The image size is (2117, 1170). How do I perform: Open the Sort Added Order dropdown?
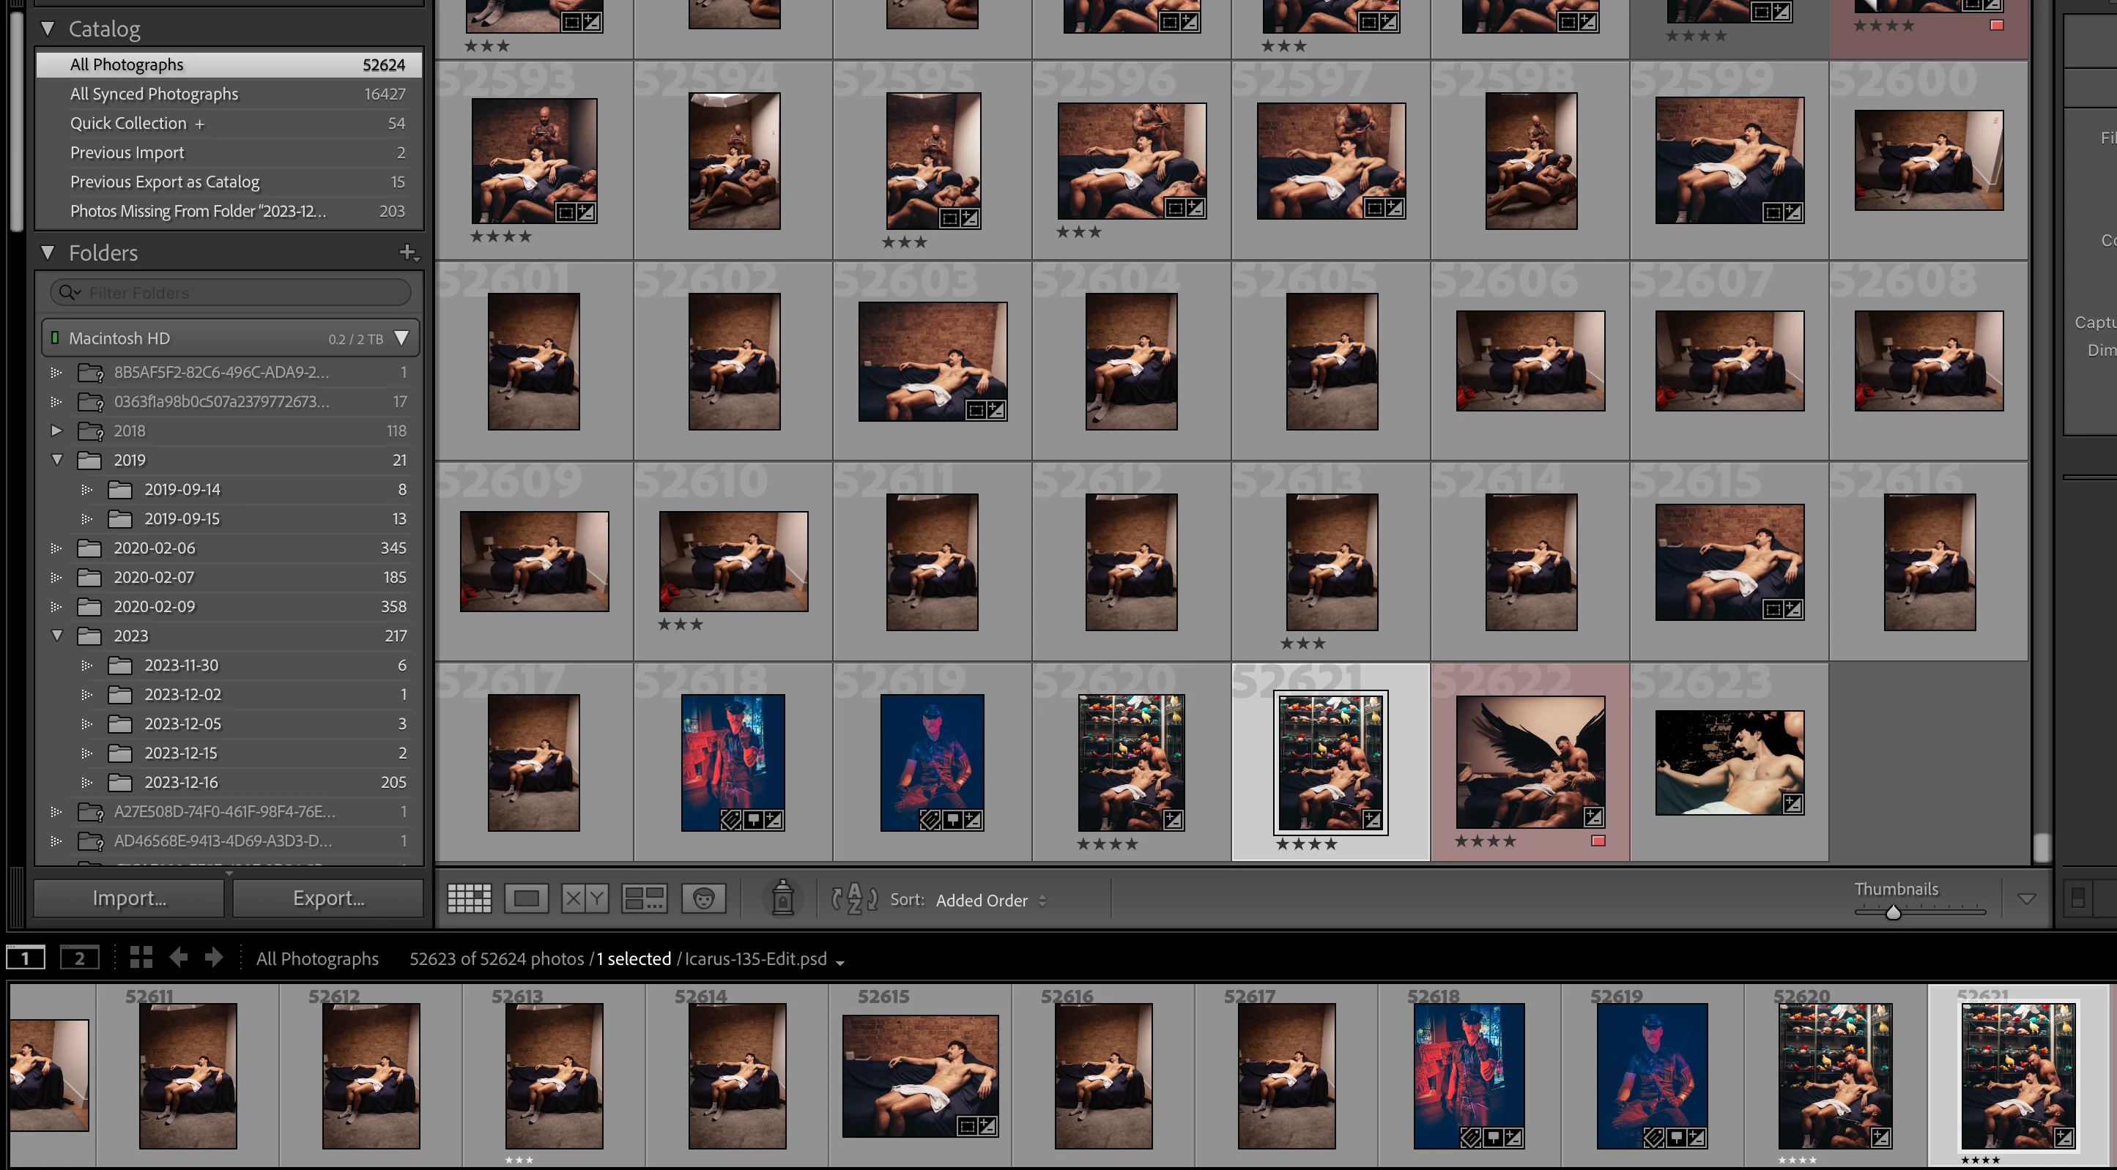point(990,901)
